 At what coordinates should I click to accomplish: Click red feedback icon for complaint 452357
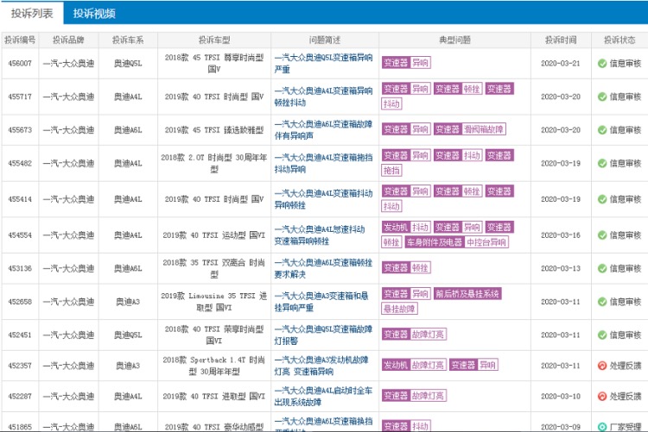click(x=602, y=366)
